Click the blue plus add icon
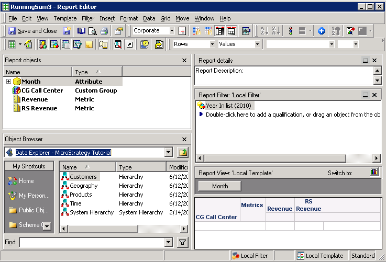Viewport: 386px width, 262px height. pos(321,31)
